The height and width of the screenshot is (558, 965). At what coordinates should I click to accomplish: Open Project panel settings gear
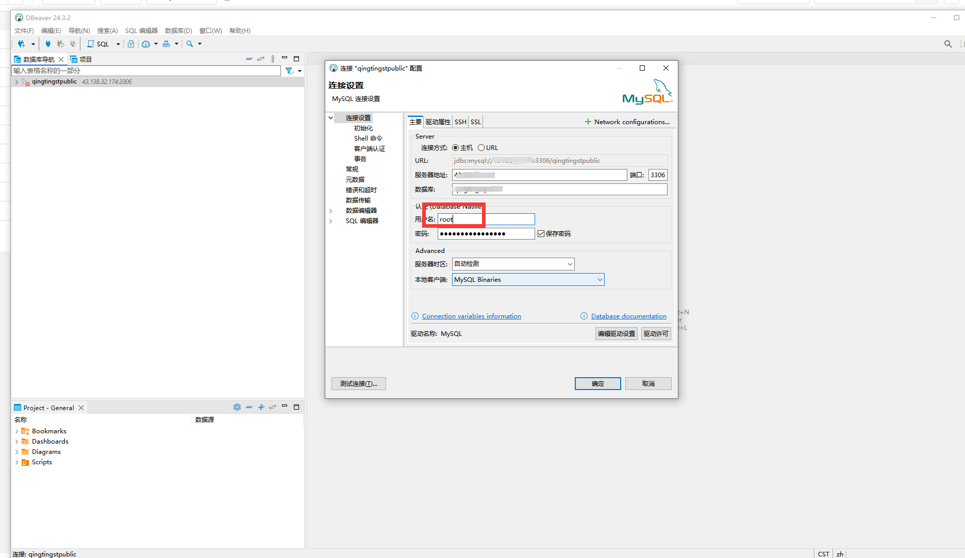(x=237, y=407)
